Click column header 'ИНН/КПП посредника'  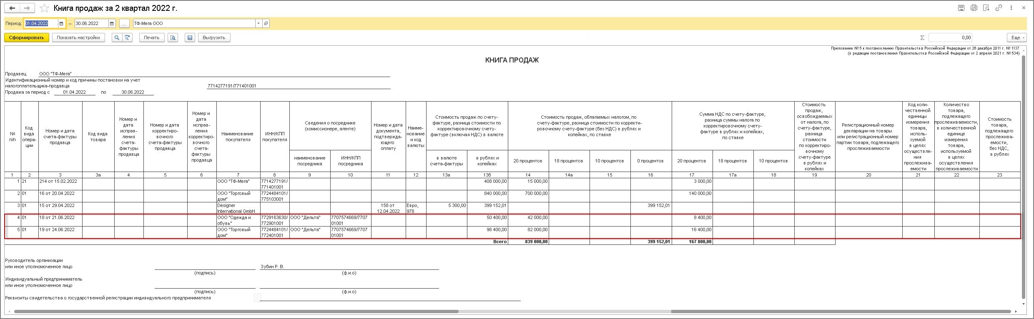coord(351,161)
